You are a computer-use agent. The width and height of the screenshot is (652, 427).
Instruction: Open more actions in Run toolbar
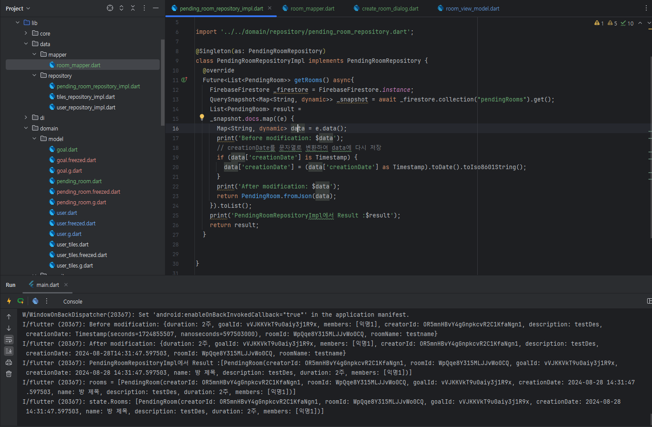(47, 301)
